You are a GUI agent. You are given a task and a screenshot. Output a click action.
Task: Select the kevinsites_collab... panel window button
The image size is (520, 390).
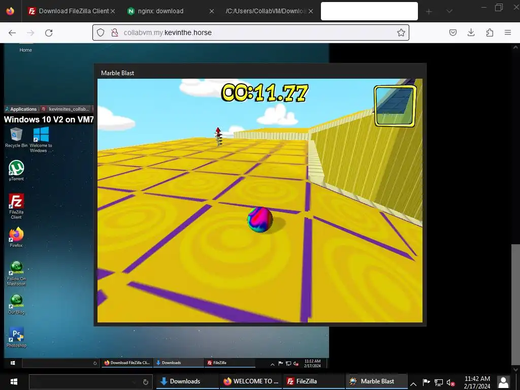pyautogui.click(x=66, y=109)
